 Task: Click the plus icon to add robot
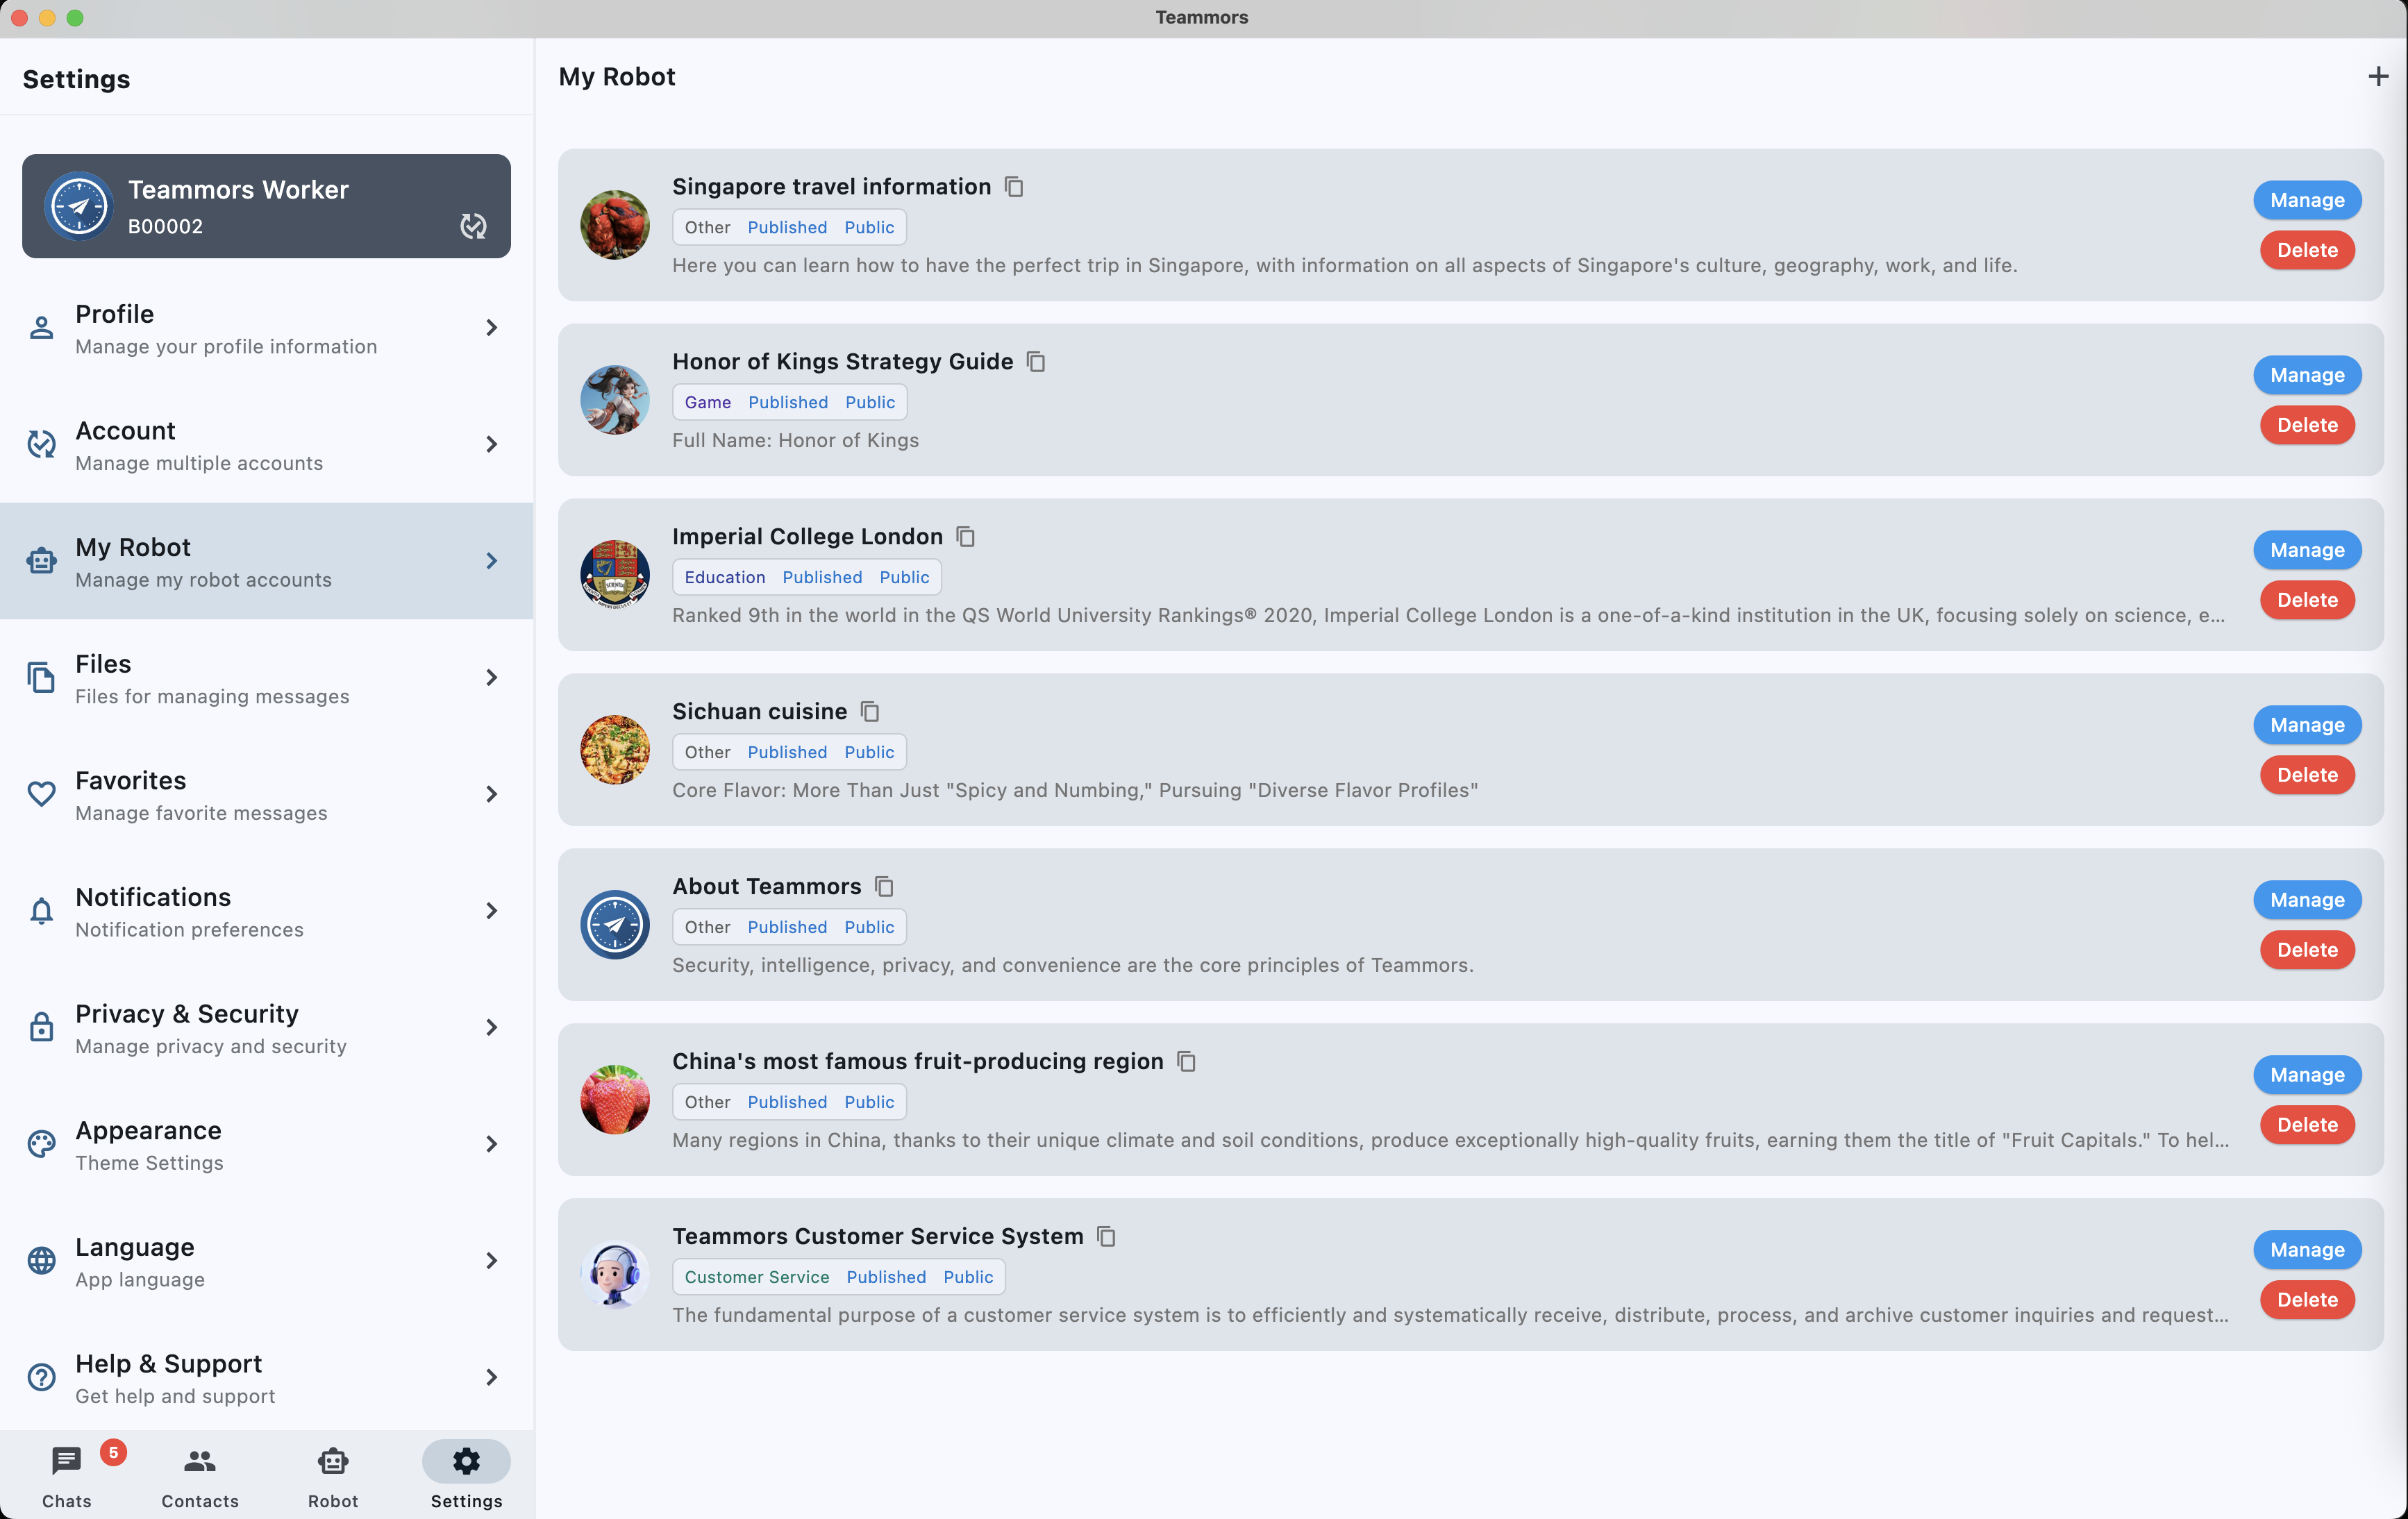2378,77
